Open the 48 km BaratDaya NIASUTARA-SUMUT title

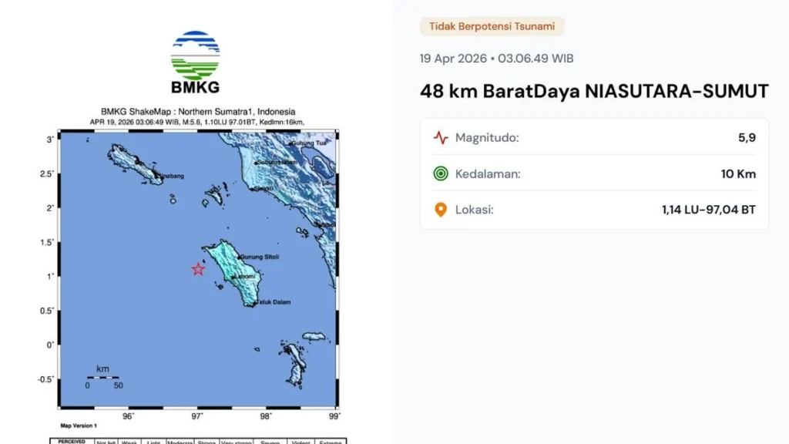click(x=594, y=92)
